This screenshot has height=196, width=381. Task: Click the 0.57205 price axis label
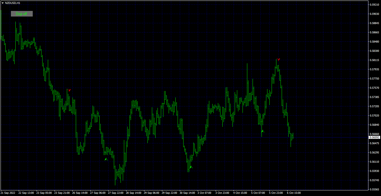click(x=375, y=106)
